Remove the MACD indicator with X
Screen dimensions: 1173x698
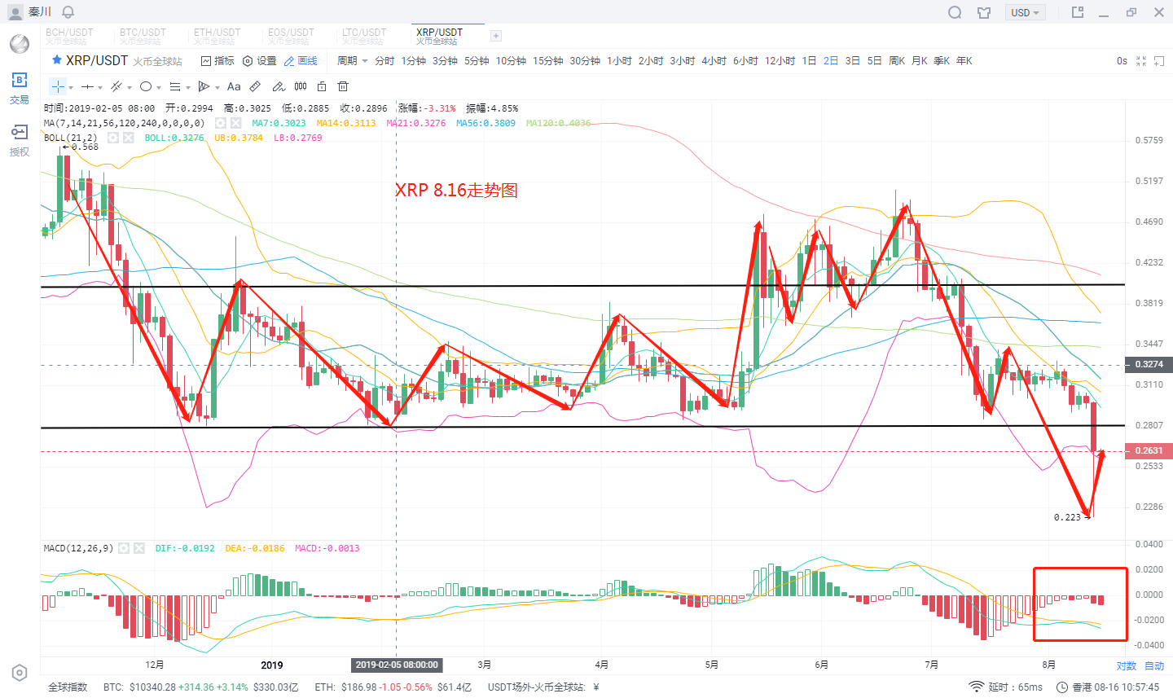pyautogui.click(x=139, y=548)
